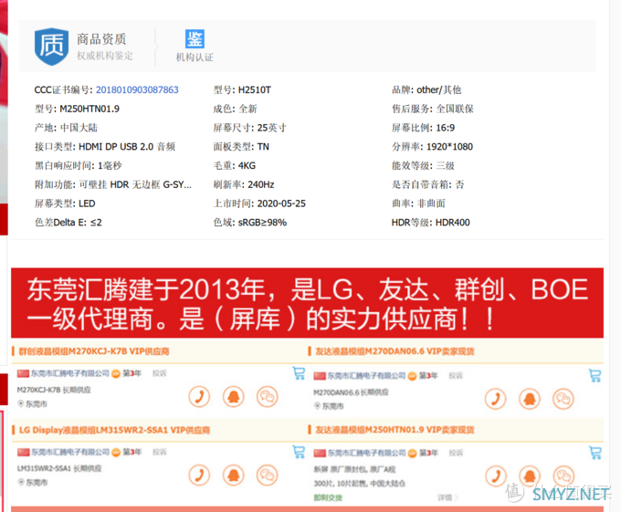Click gold member badge in M270DAN06.6 card
Image resolution: width=621 pixels, height=512 pixels.
[412, 375]
